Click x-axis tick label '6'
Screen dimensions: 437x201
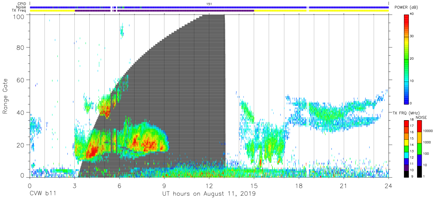pyautogui.click(x=119, y=186)
